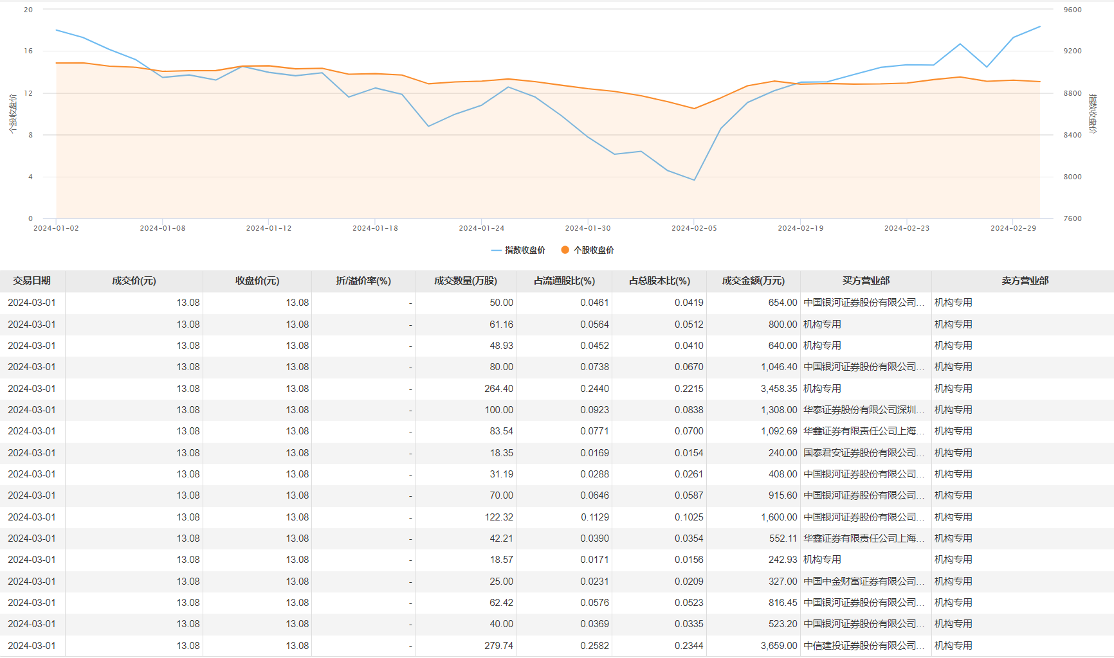
Task: Click the 264.40 trade volume cell
Action: 498,389
